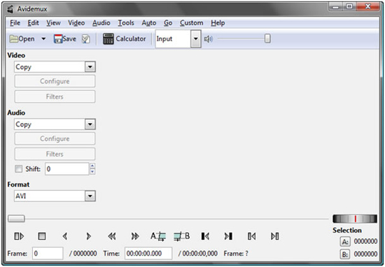The width and height of the screenshot is (385, 267).
Task: Click the Save toolbar button
Action: [65, 38]
